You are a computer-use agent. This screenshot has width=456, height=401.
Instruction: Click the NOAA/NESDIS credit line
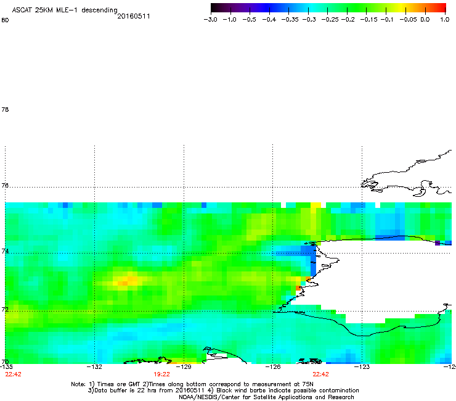click(x=266, y=397)
